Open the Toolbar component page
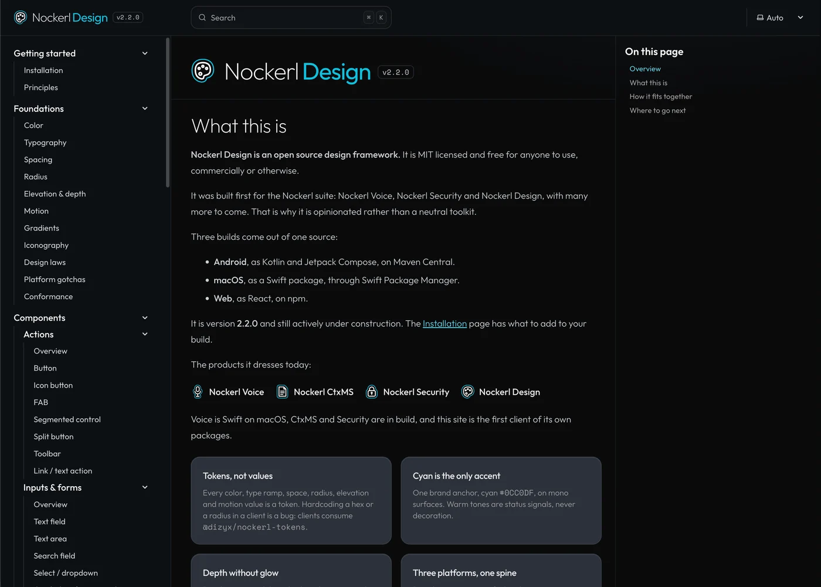Viewport: 821px width, 587px height. coord(48,454)
